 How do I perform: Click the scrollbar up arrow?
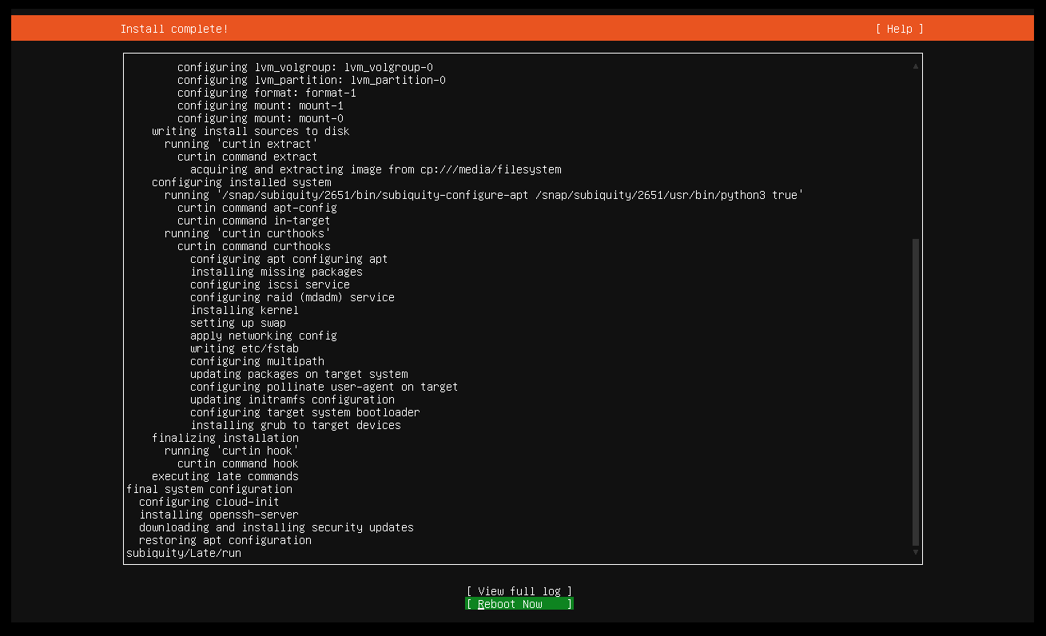click(x=914, y=67)
